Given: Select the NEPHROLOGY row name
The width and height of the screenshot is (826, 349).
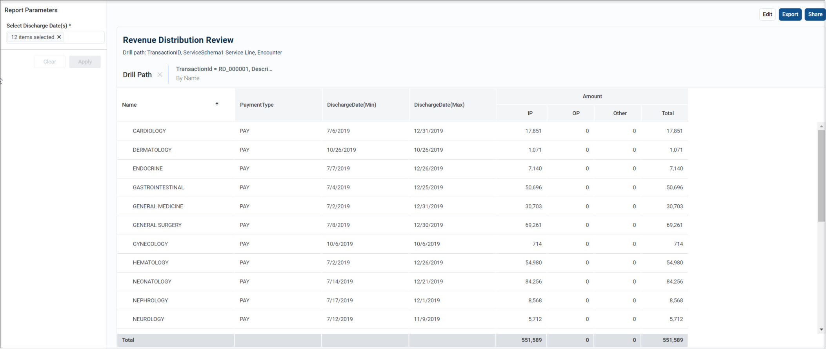Looking at the screenshot, I should tap(150, 300).
